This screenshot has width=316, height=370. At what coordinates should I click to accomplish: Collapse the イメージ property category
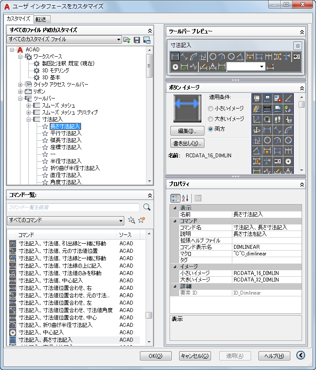175,267
